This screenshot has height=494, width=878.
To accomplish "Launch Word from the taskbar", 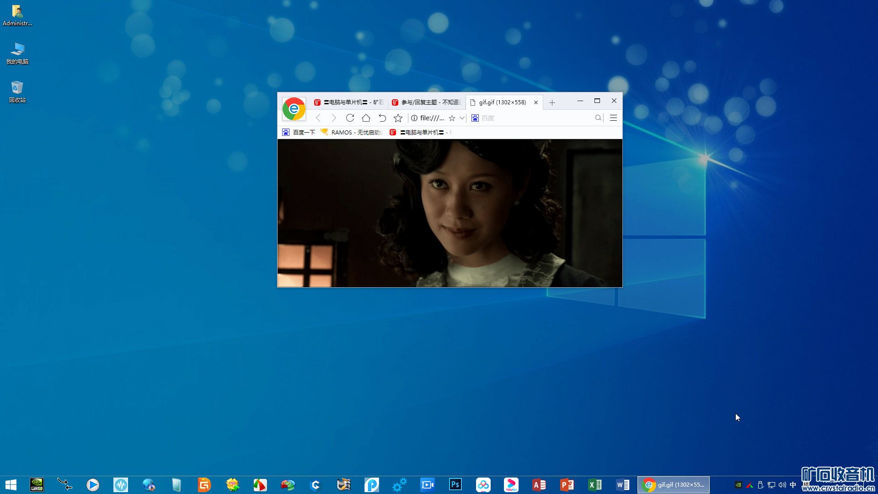I will click(x=623, y=485).
